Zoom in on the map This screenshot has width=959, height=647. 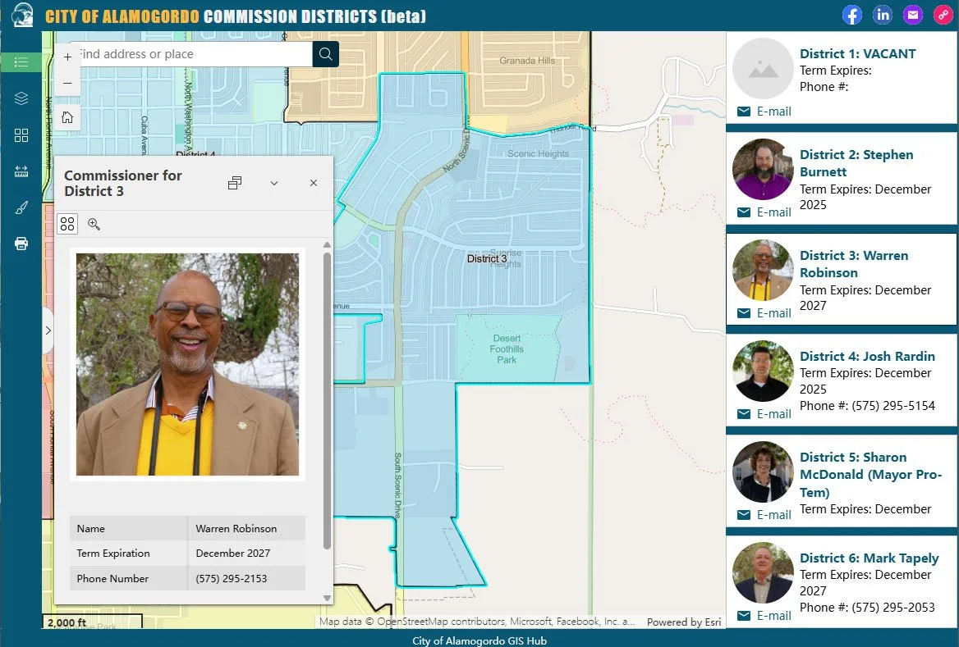pos(67,57)
